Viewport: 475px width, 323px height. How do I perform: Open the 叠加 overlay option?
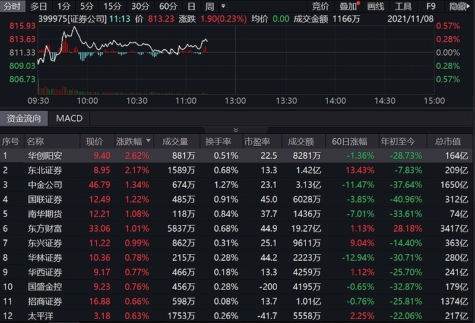[349, 6]
